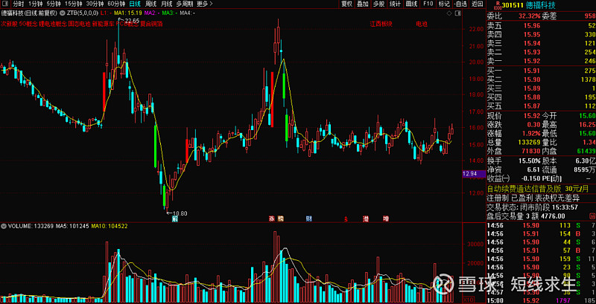
Task: Click stock code 301511 in quote header
Action: point(513,5)
